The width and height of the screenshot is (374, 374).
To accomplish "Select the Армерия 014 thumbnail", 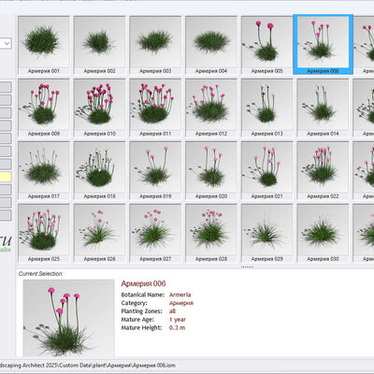I will tap(323, 108).
